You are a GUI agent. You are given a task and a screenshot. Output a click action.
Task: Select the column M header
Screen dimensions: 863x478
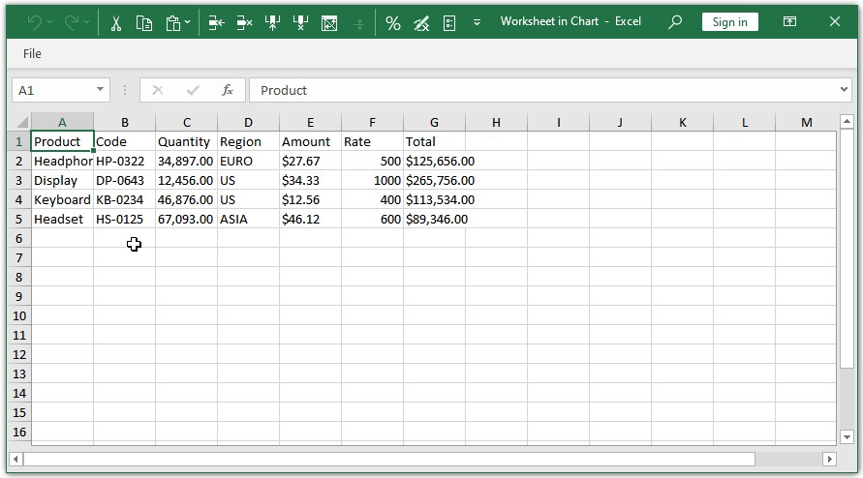[806, 122]
